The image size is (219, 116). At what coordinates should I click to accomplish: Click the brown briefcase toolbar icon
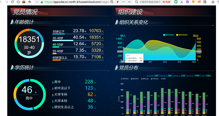coord(24,2)
